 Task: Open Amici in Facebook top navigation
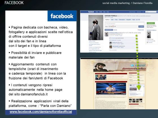104,12
